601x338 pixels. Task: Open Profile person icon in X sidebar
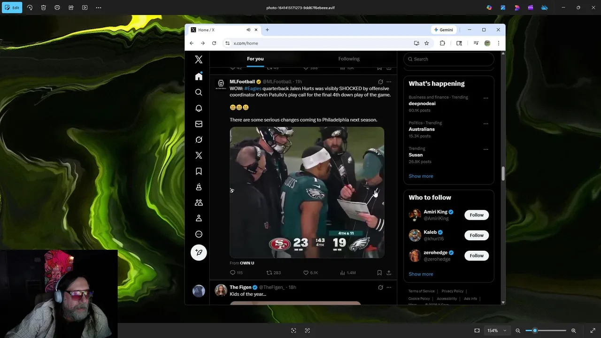(199, 218)
